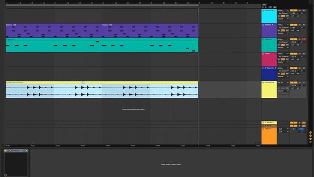The height and width of the screenshot is (177, 314).
Task: Arm the Komplete track for recording
Action: point(304,10)
